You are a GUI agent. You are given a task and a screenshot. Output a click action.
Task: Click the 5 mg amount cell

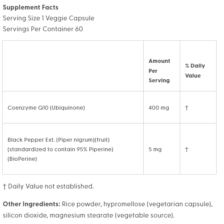click(x=155, y=149)
